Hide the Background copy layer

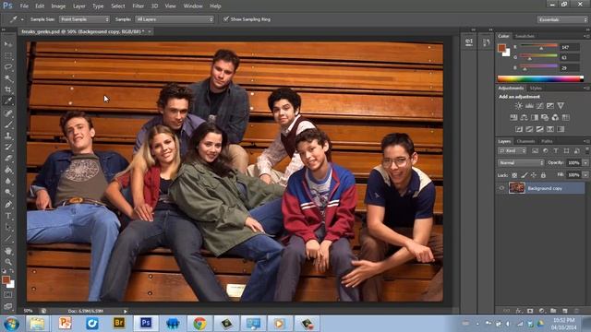click(501, 188)
